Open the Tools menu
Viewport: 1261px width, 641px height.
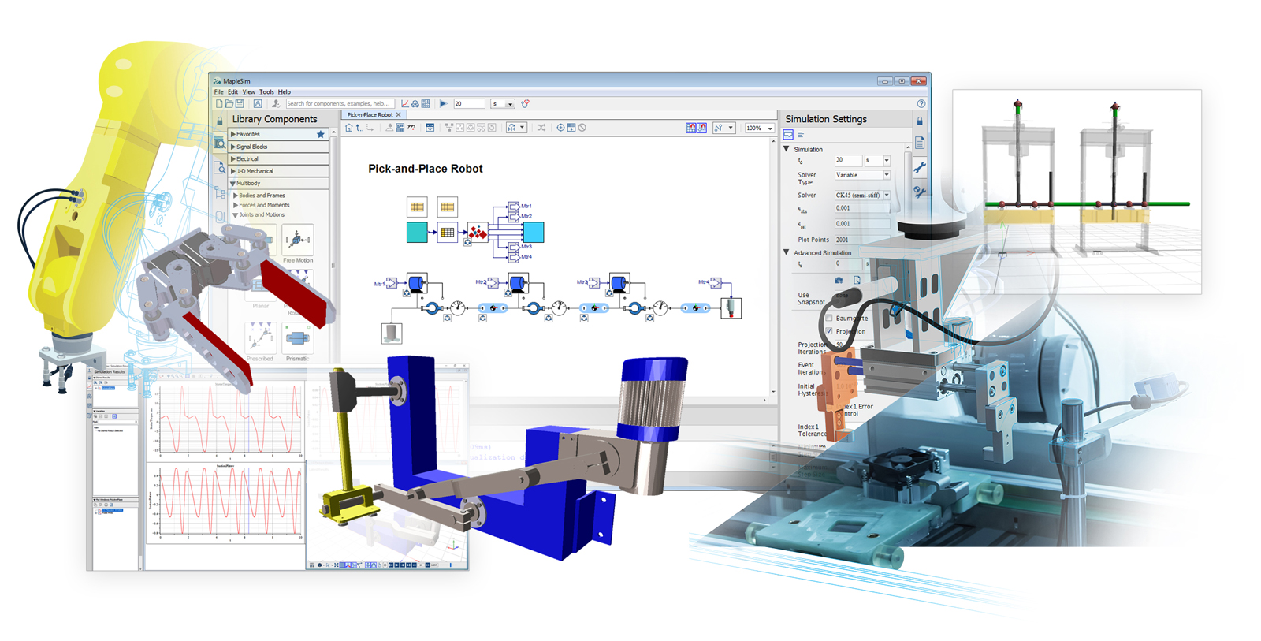click(x=266, y=92)
